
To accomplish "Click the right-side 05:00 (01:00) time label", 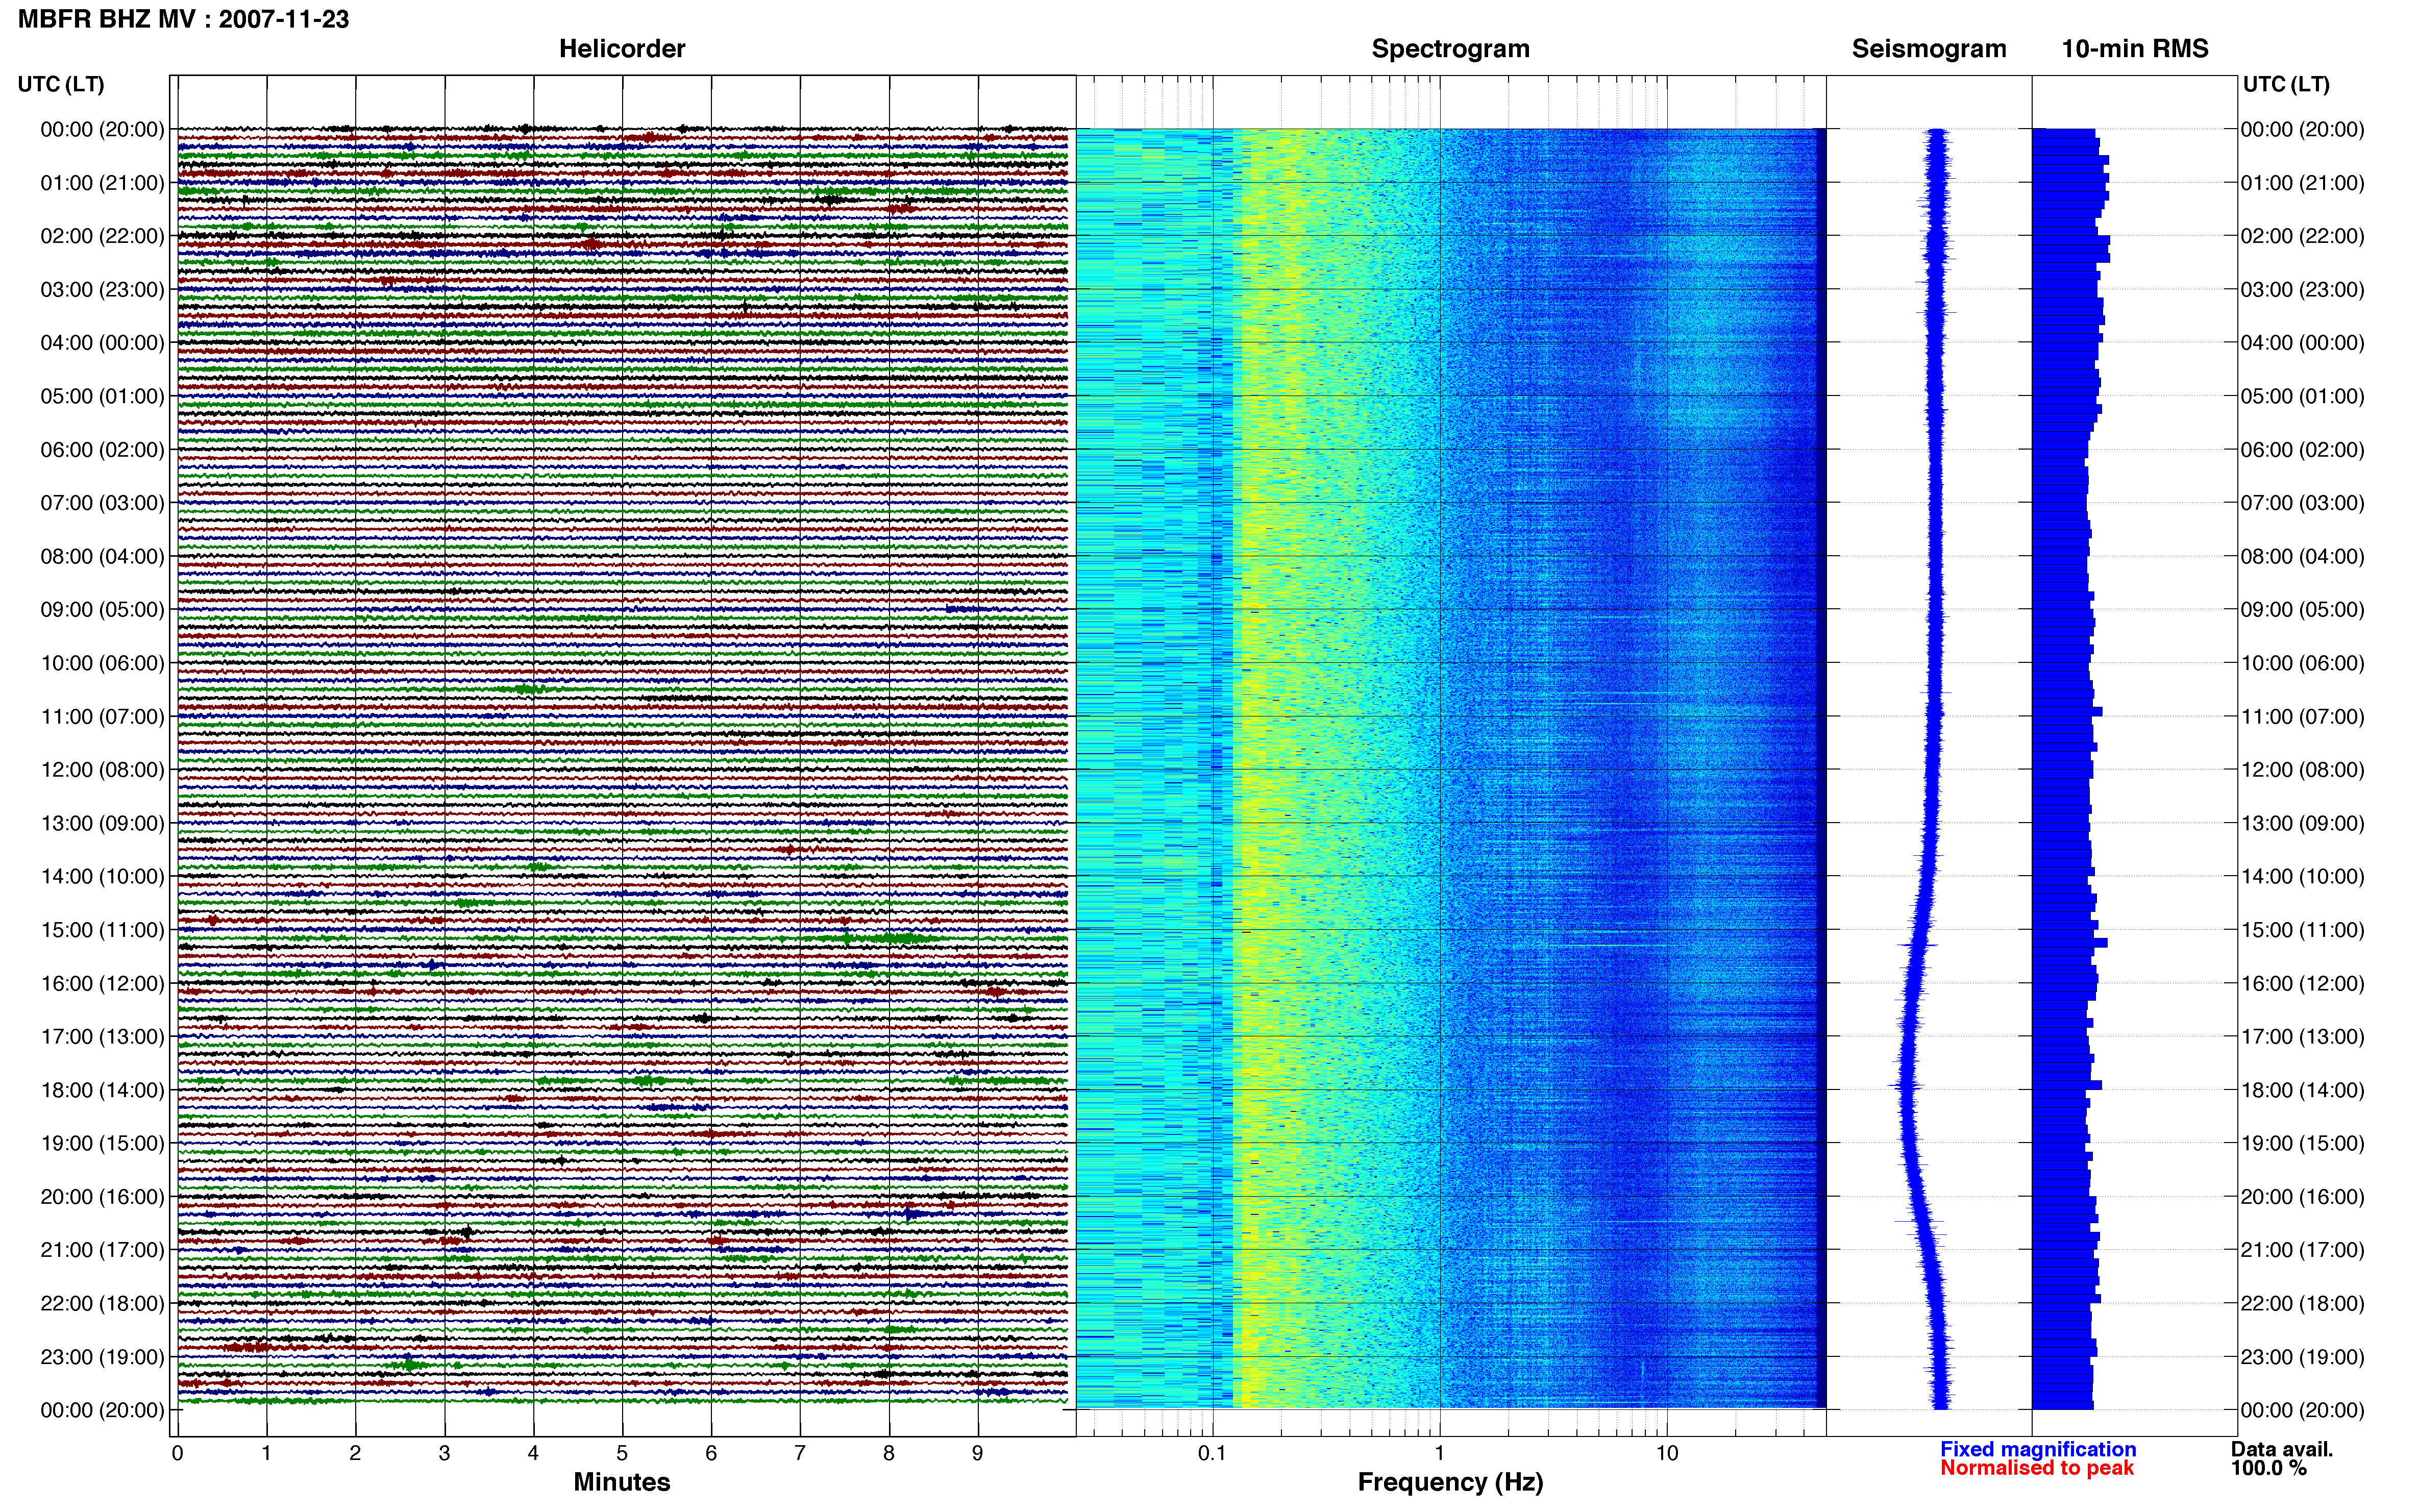I will pos(2303,396).
